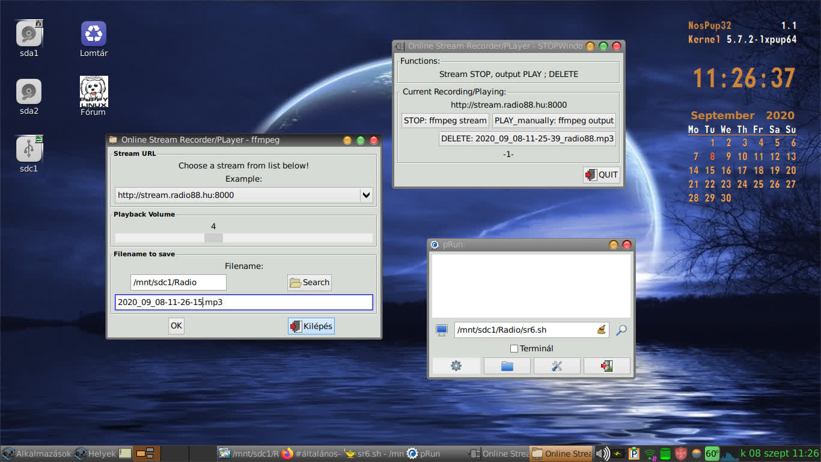Click the red firewall shield tray icon
This screenshot has height=462, width=821.
[681, 454]
